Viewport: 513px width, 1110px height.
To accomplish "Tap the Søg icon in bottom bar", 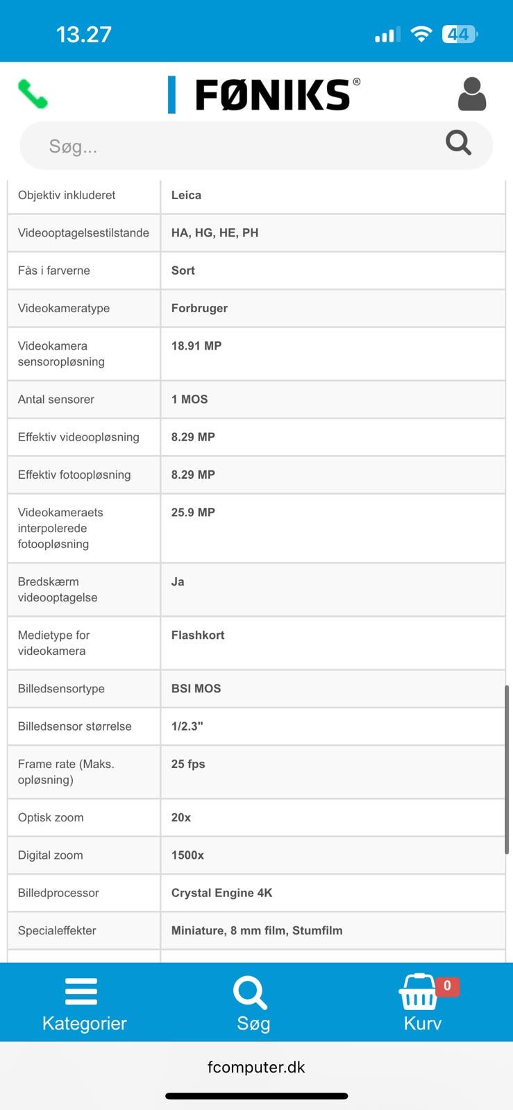I will pyautogui.click(x=250, y=993).
